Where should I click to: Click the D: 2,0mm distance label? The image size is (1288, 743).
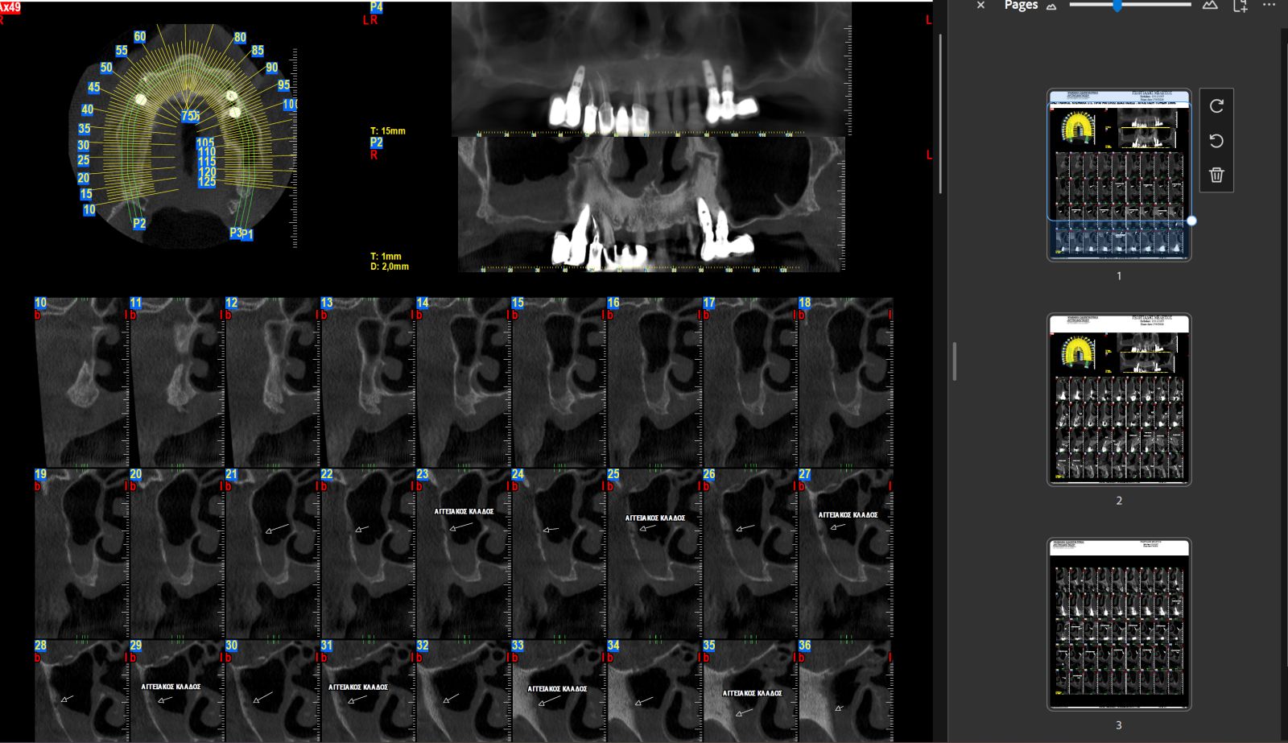click(390, 266)
